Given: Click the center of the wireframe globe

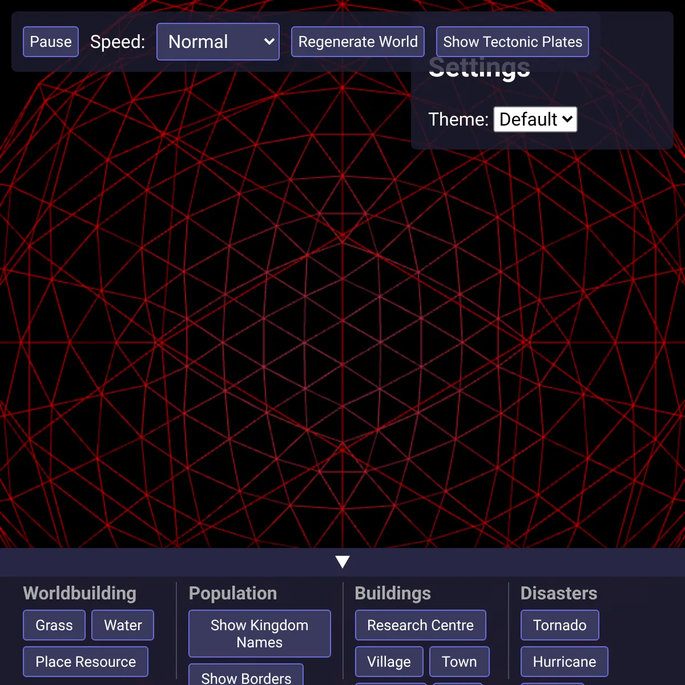Looking at the screenshot, I should [342, 342].
